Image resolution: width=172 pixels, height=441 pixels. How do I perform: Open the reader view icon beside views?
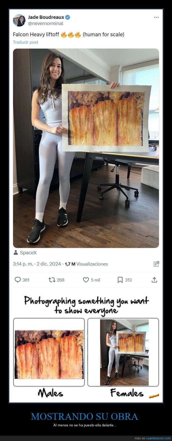click(156, 264)
